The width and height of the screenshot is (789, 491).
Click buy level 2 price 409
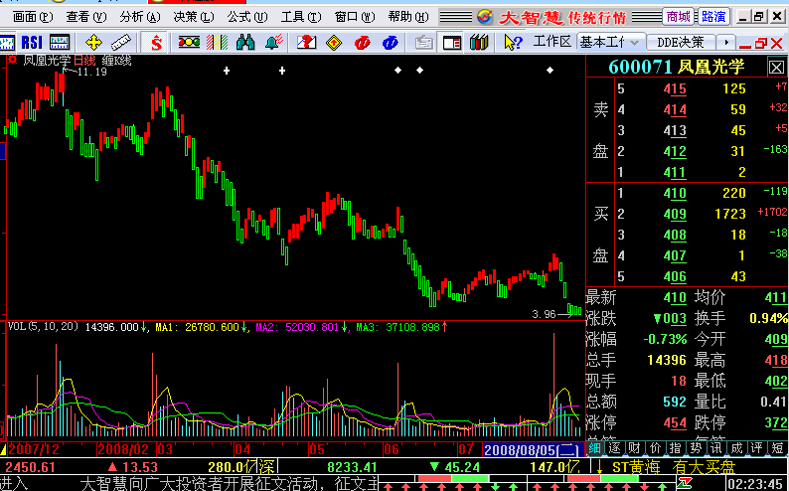[x=675, y=214]
